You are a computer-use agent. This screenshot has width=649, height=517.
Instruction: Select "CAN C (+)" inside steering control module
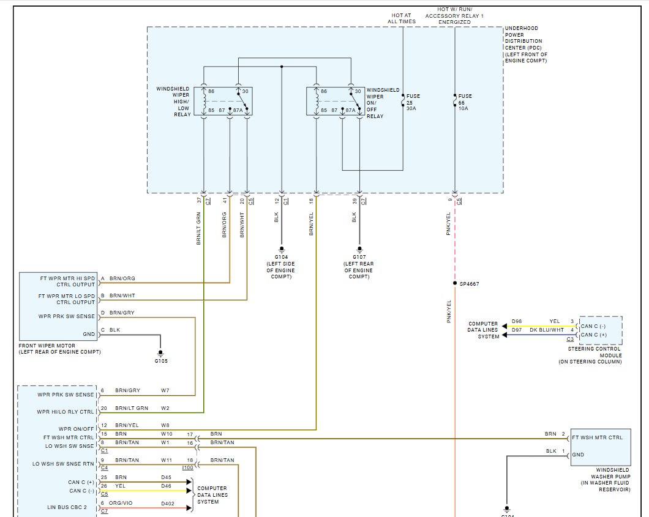coord(594,335)
